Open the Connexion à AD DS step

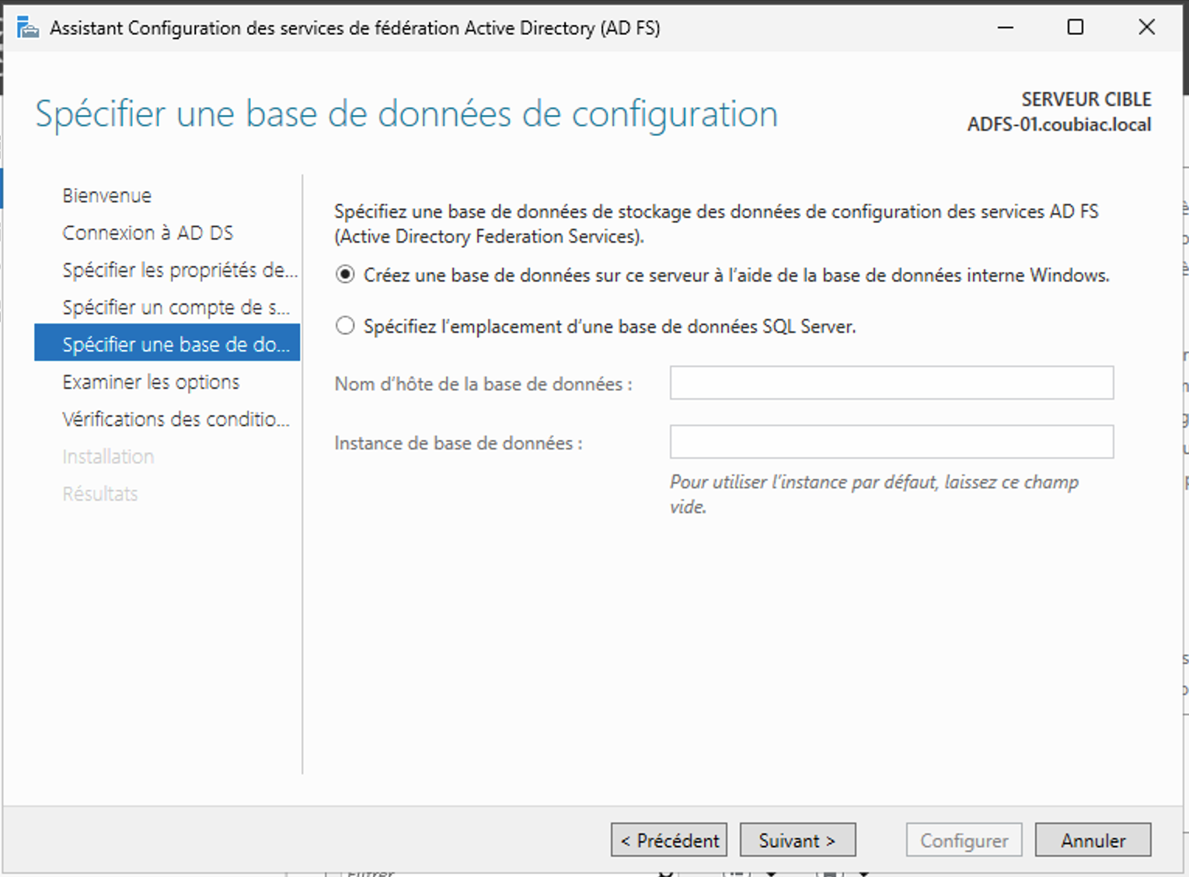tap(148, 233)
